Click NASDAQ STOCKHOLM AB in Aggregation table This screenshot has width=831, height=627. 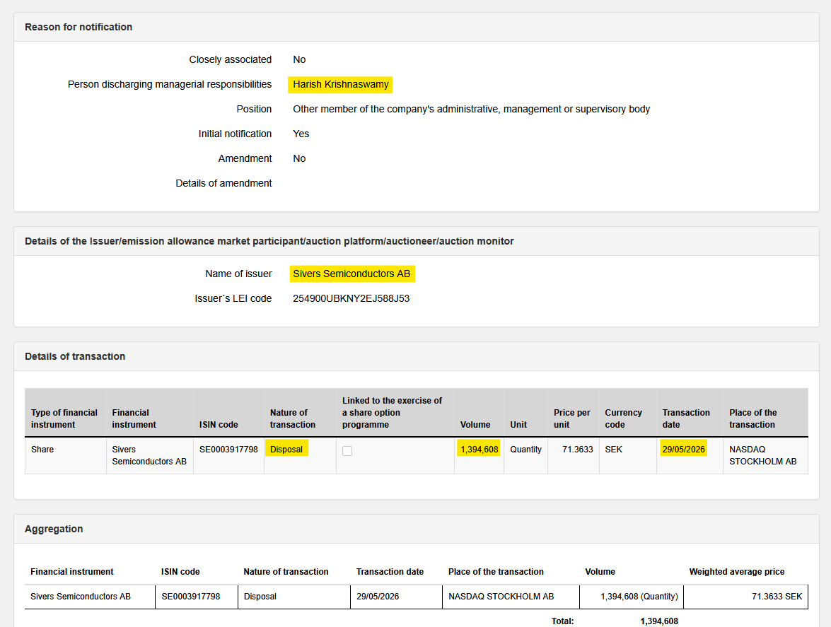click(501, 597)
